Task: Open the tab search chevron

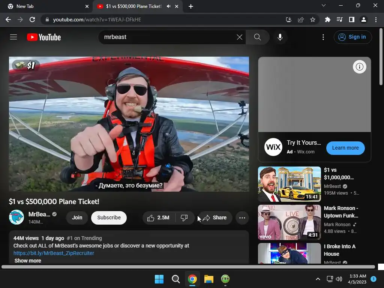Action: tap(324, 5)
